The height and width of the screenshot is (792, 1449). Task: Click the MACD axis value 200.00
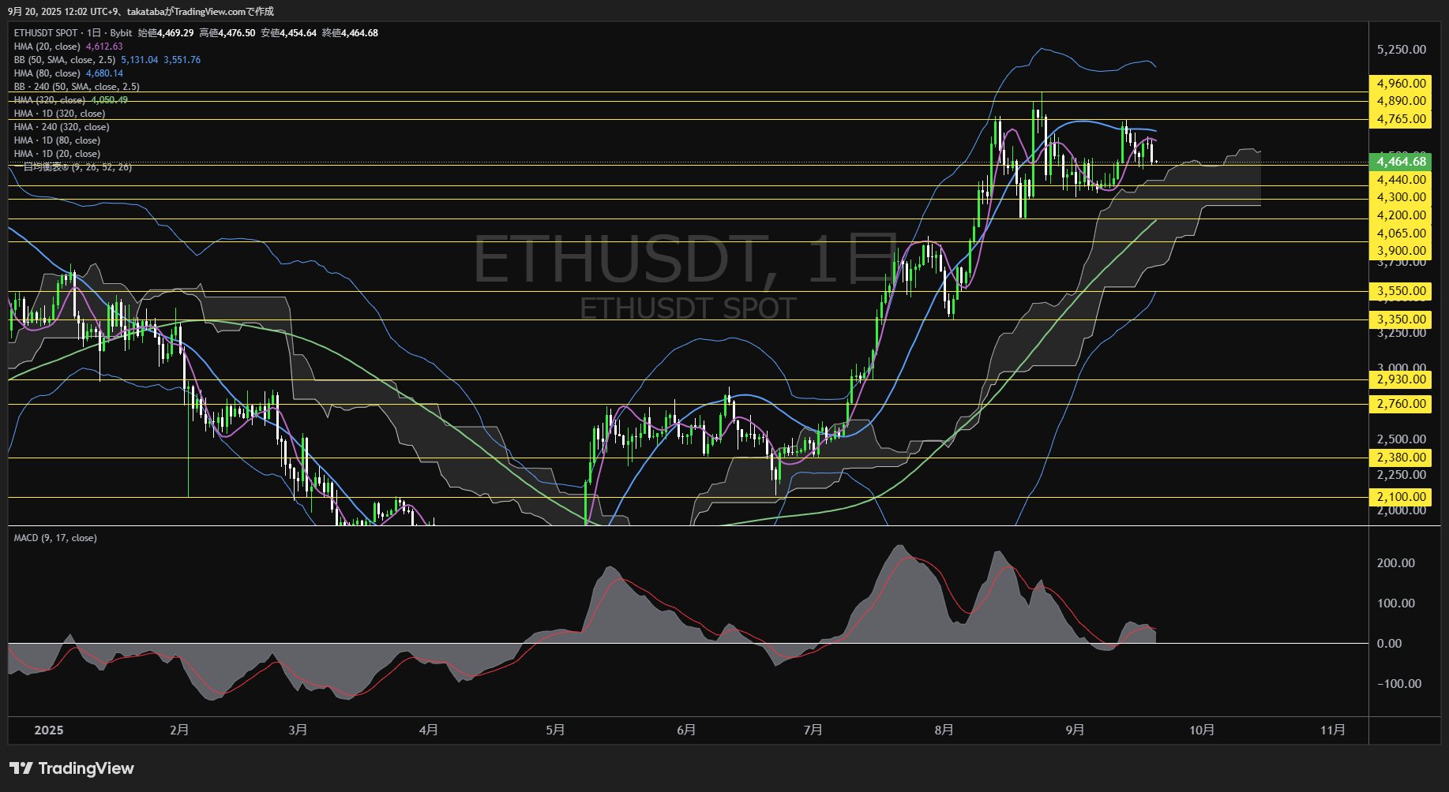[x=1395, y=563]
